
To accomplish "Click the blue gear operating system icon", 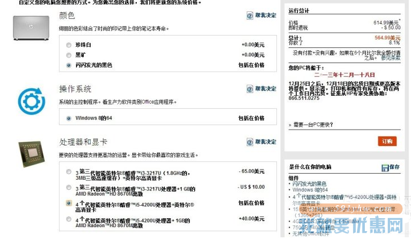I will pyautogui.click(x=31, y=101).
